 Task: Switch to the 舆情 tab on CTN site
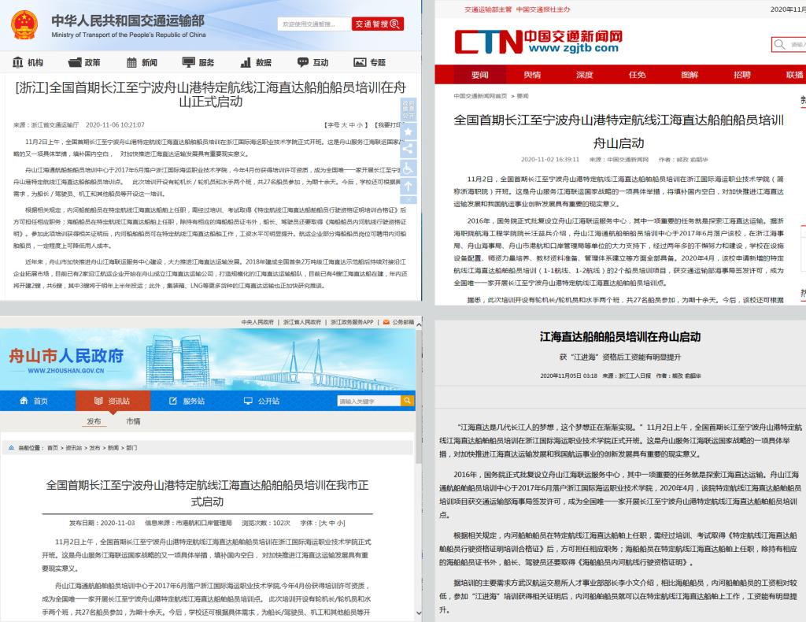click(x=532, y=75)
